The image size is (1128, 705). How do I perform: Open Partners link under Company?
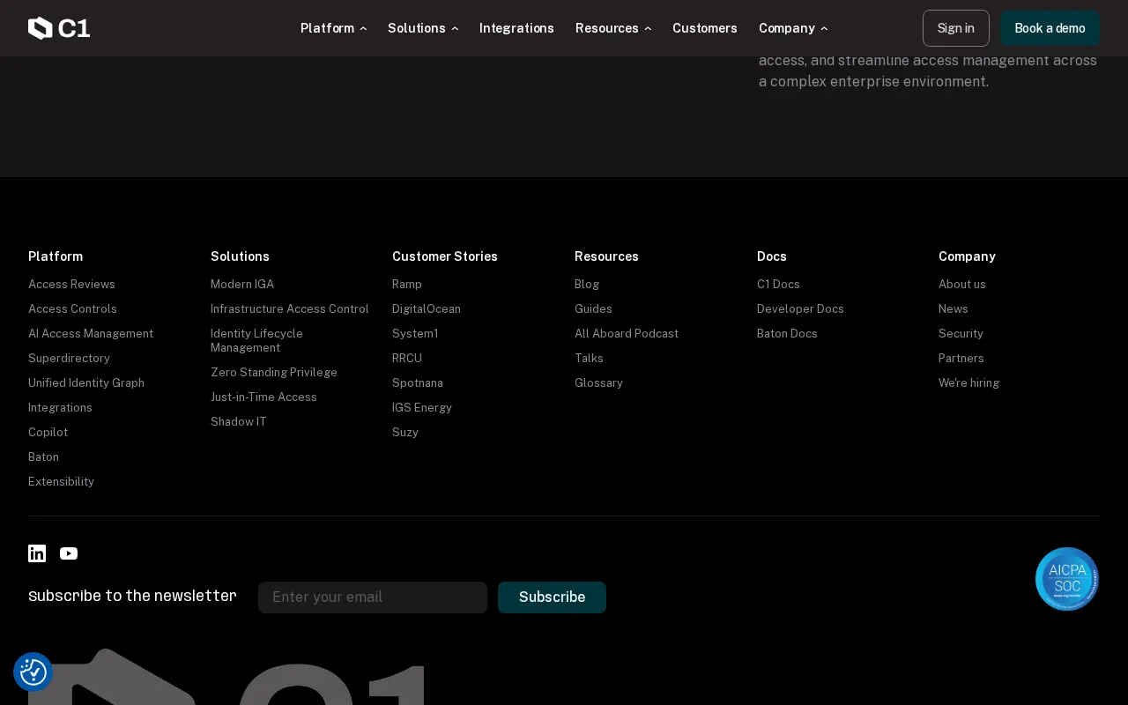coord(961,358)
